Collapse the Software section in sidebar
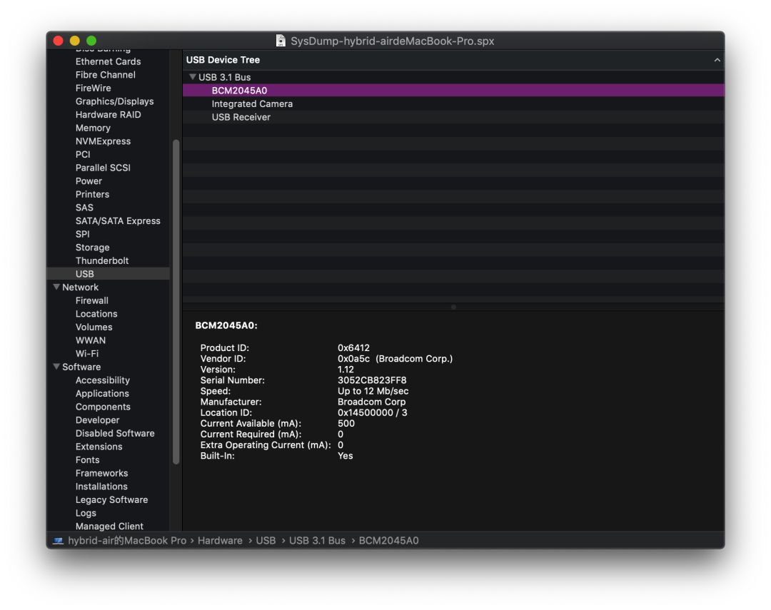The width and height of the screenshot is (771, 610). point(56,366)
